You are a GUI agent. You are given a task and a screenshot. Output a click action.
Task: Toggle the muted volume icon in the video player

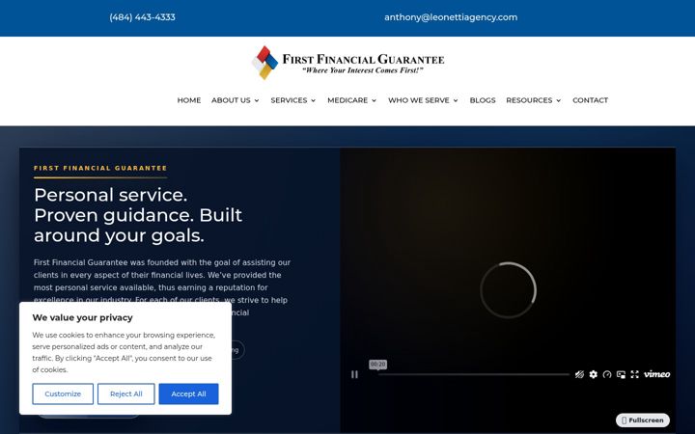[579, 374]
